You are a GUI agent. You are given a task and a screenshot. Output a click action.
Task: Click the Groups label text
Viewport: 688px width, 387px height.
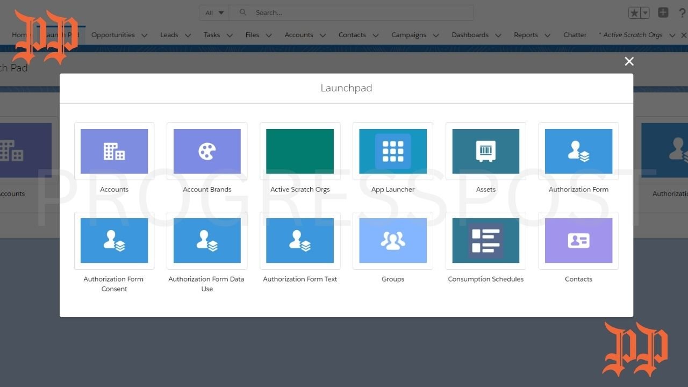click(x=393, y=279)
